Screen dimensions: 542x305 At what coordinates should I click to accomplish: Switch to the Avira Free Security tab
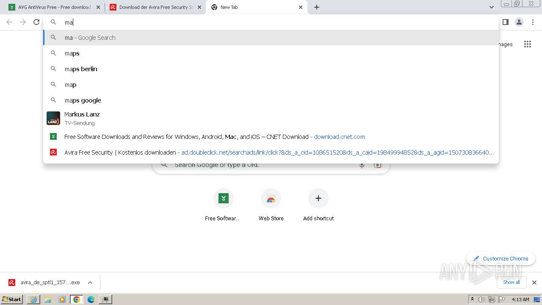click(155, 7)
